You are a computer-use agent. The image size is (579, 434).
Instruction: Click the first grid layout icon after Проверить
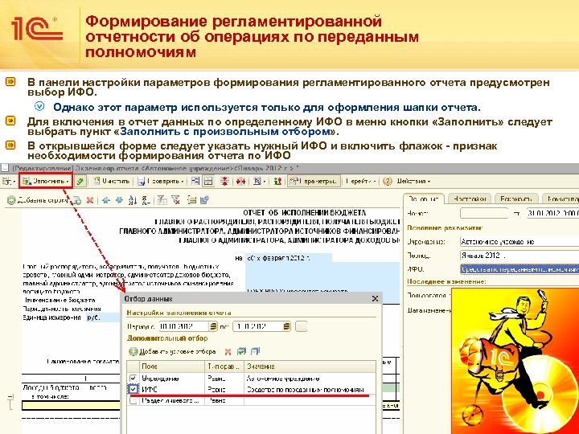(x=195, y=181)
